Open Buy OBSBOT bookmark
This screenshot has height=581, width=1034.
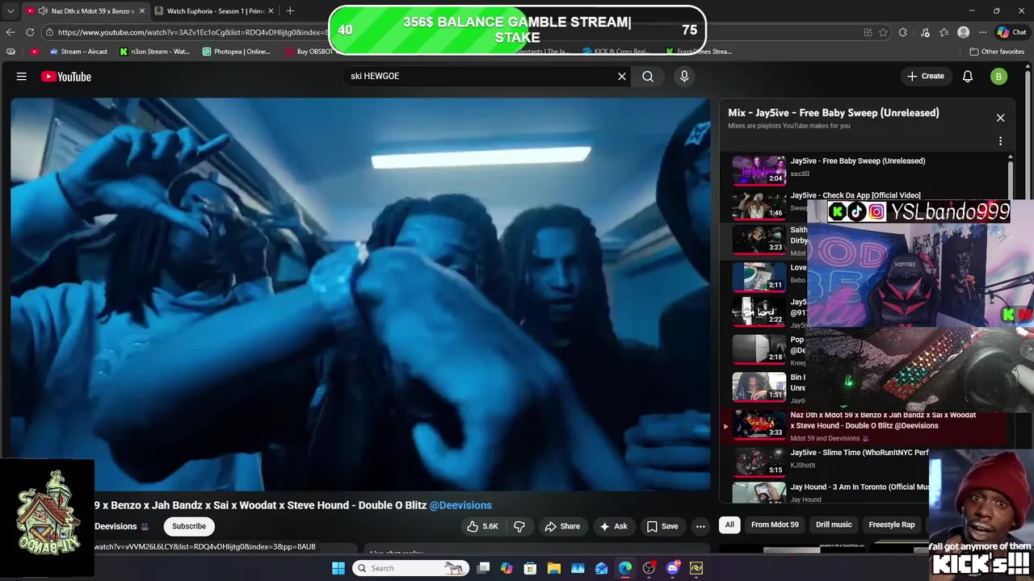[x=309, y=51]
